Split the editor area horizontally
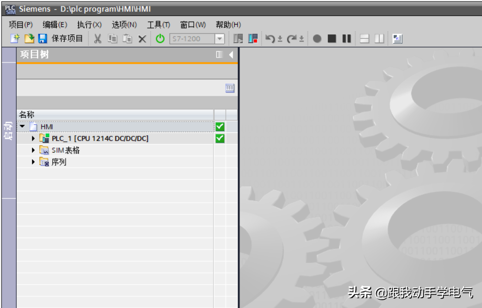 [x=364, y=38]
